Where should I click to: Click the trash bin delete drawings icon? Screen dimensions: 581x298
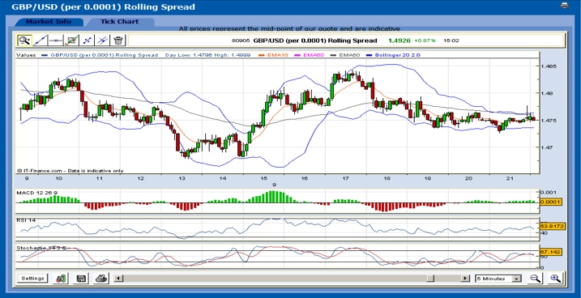pyautogui.click(x=118, y=40)
